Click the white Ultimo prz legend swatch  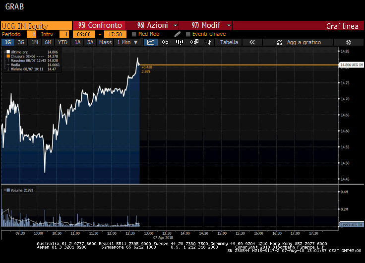(x=8, y=52)
